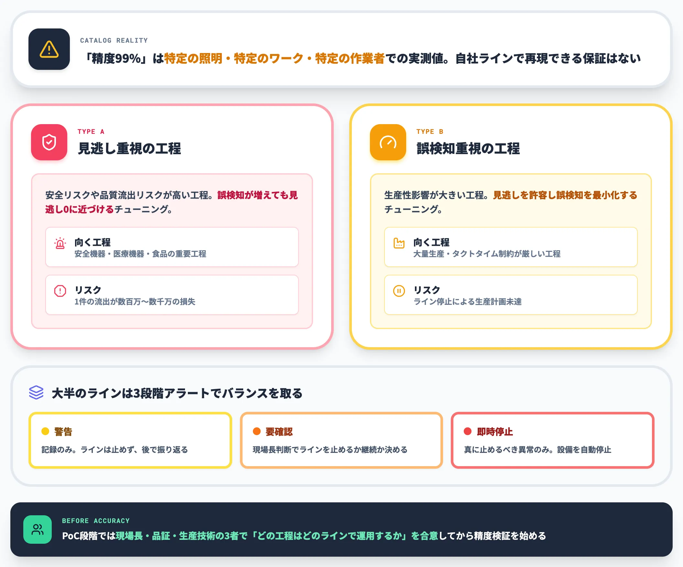Click the heading 大半のラインは3段階アラートでバランスを取る

[177, 393]
